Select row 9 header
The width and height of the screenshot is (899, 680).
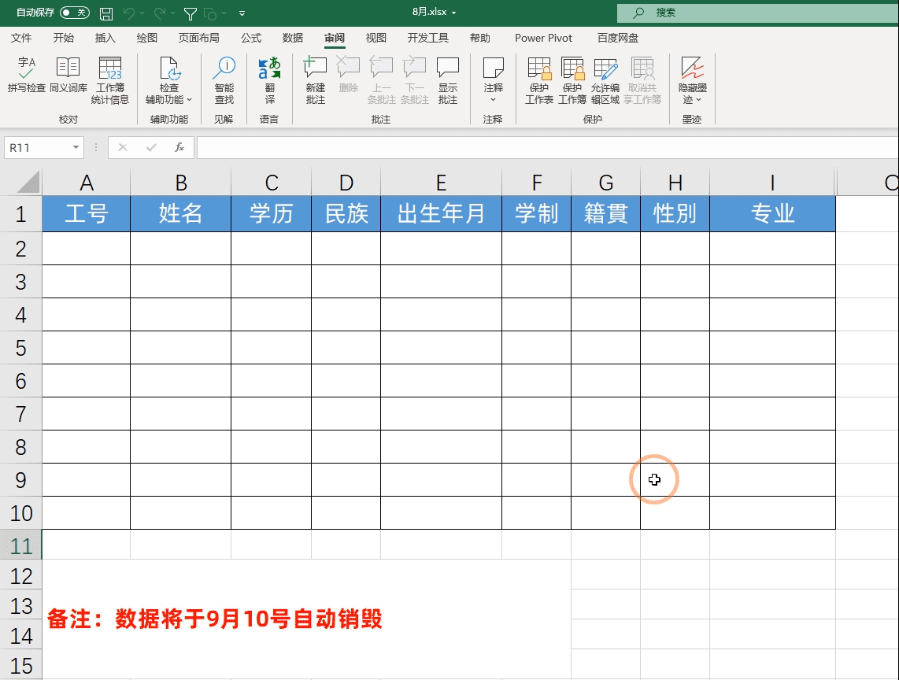pyautogui.click(x=20, y=480)
